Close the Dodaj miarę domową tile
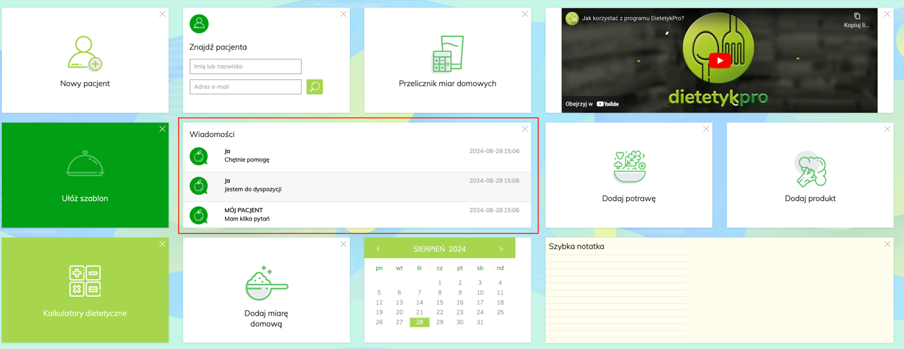The height and width of the screenshot is (349, 904). coord(343,244)
